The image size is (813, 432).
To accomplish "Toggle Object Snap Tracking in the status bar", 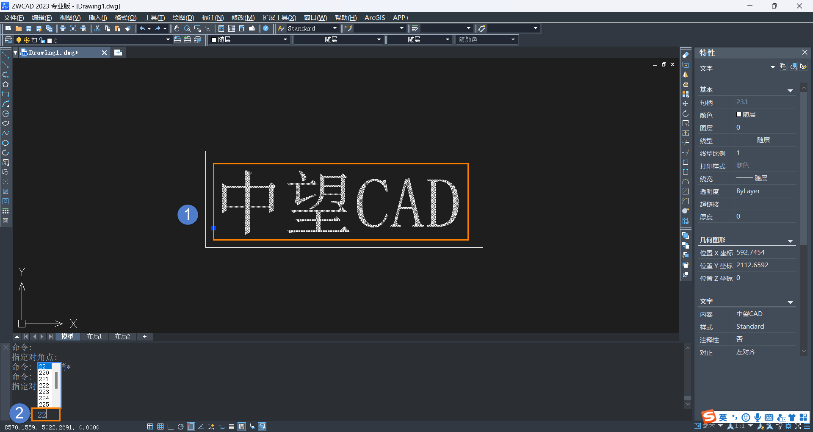I will (201, 426).
